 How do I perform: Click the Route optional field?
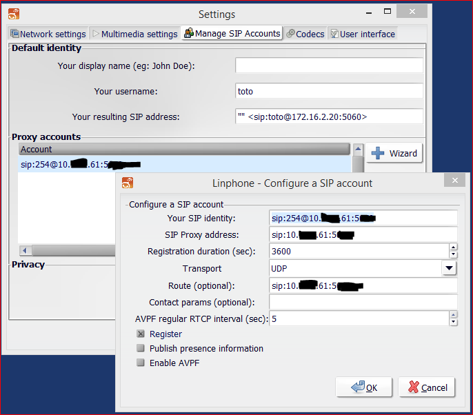[363, 285]
